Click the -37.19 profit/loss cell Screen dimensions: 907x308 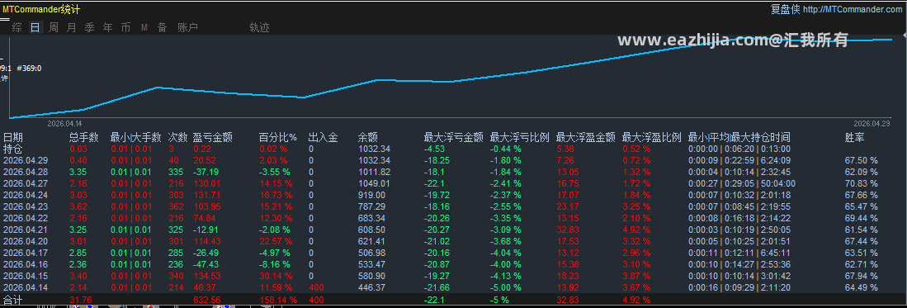point(206,172)
